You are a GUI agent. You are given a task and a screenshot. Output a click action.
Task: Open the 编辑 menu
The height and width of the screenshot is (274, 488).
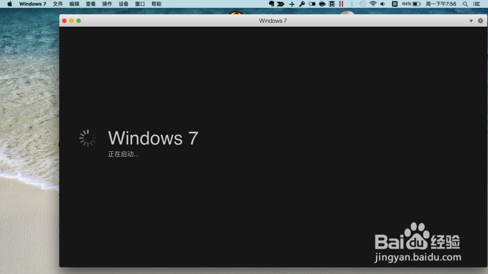pos(74,4)
